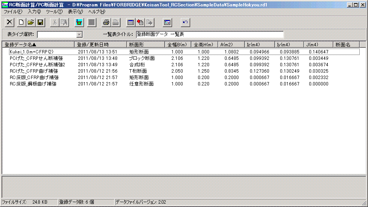This screenshot has width=368, height=207.
Task: Click date 2011/08/13 13:49
Action: [x=98, y=64]
